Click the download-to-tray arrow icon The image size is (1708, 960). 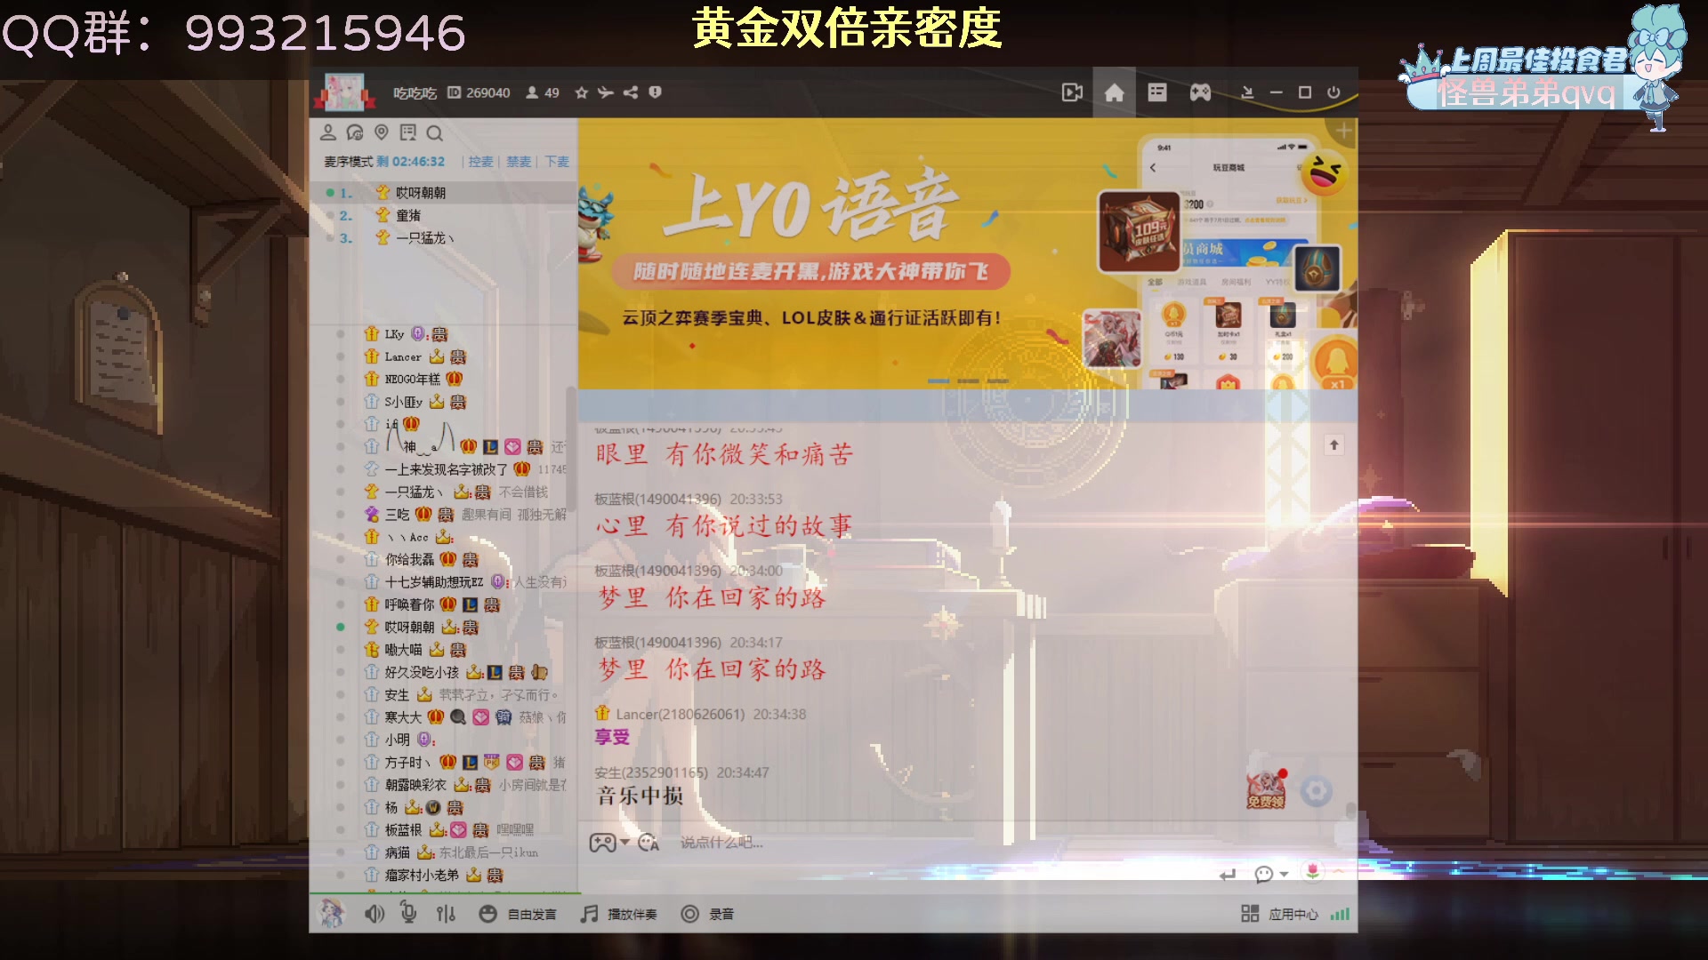1247,92
